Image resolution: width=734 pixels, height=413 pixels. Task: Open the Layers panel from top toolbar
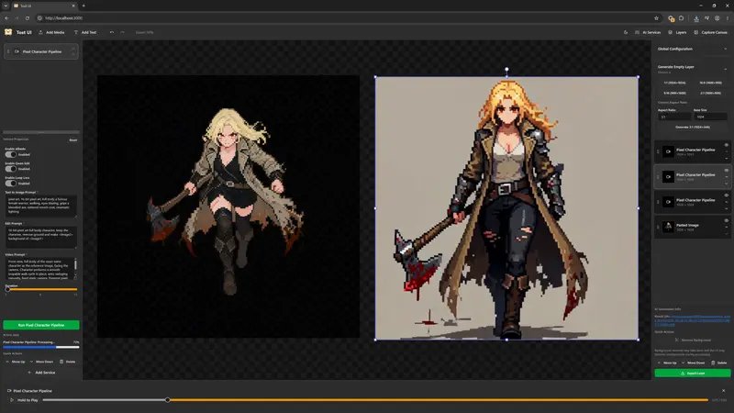[x=677, y=32]
